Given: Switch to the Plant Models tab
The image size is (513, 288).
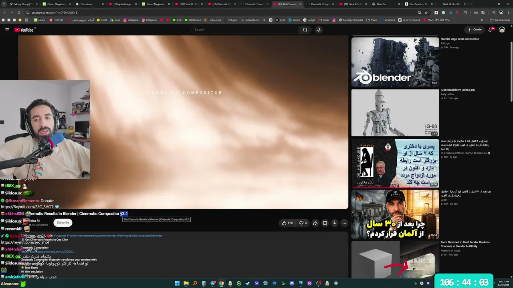Looking at the screenshot, I should click(x=451, y=4).
